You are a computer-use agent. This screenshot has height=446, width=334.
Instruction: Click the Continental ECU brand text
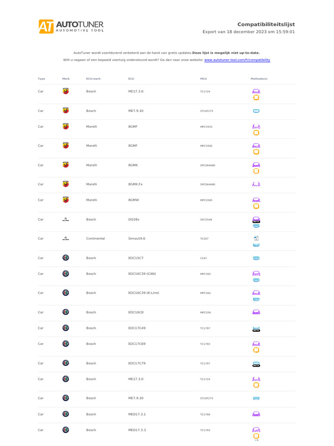pos(95,239)
